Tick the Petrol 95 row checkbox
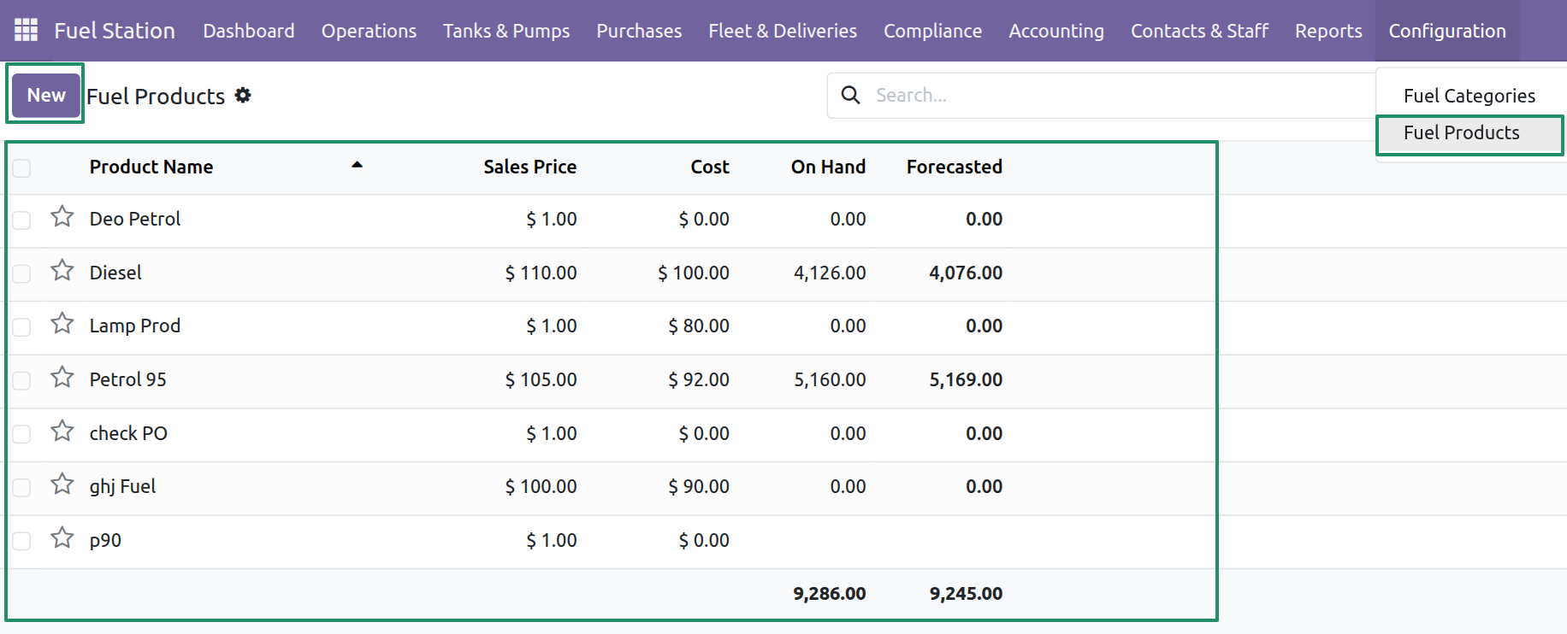The width and height of the screenshot is (1567, 634). pyautogui.click(x=21, y=380)
